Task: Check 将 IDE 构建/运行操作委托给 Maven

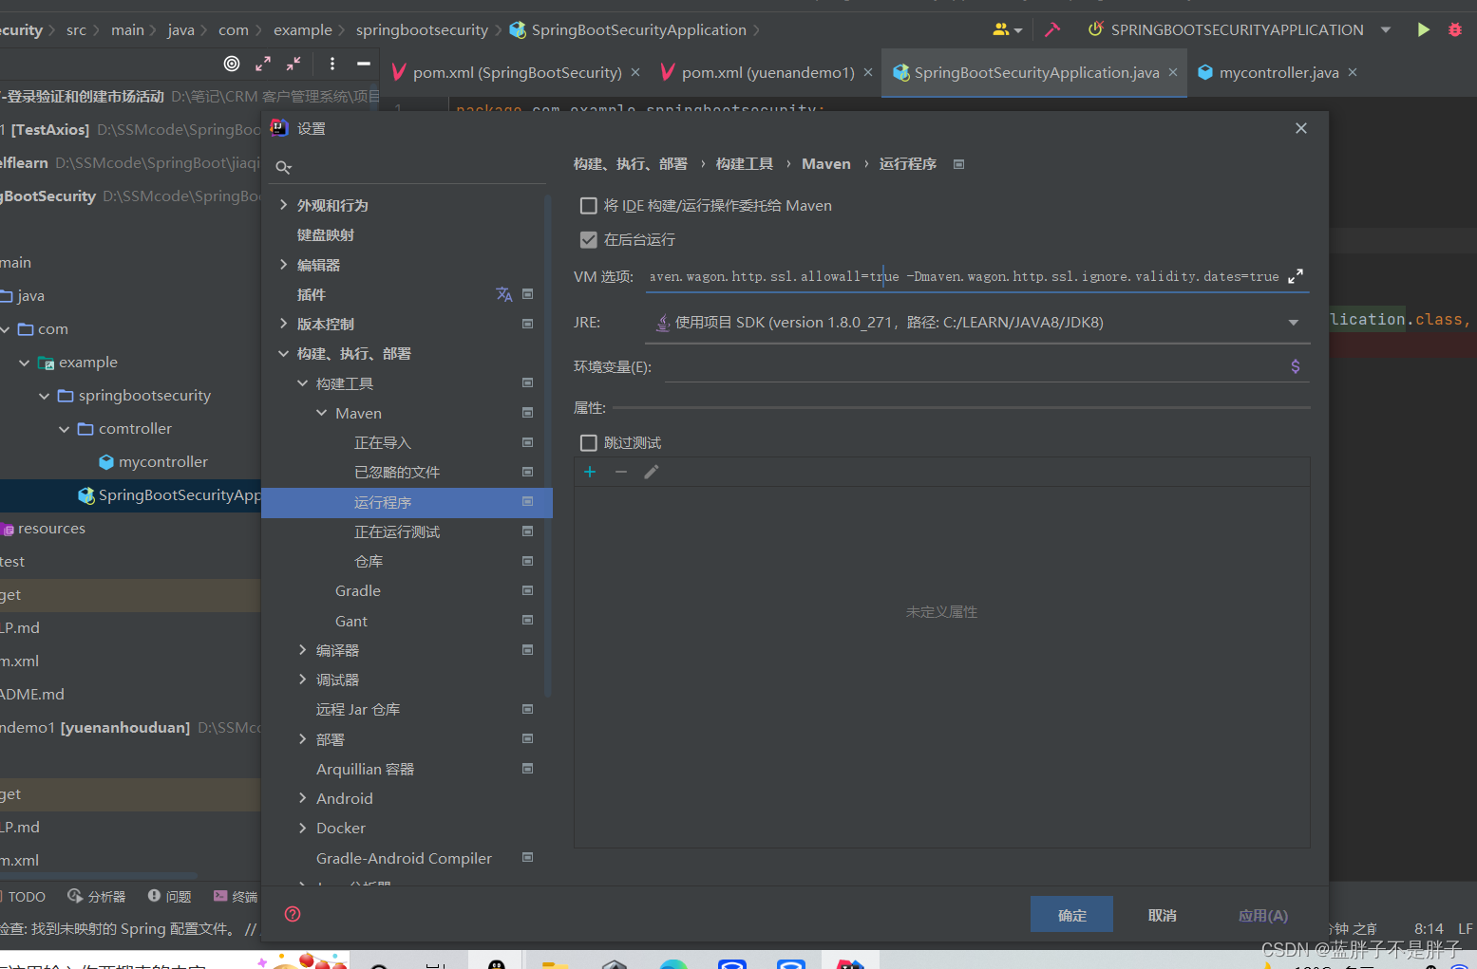Action: coord(589,206)
